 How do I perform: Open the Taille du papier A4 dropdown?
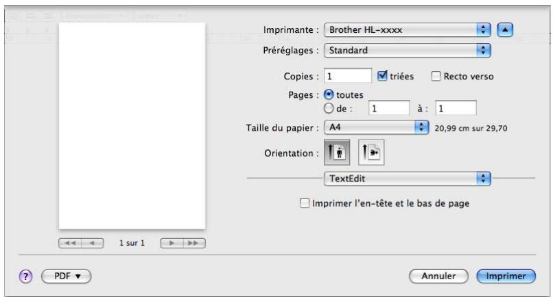[x=376, y=127]
